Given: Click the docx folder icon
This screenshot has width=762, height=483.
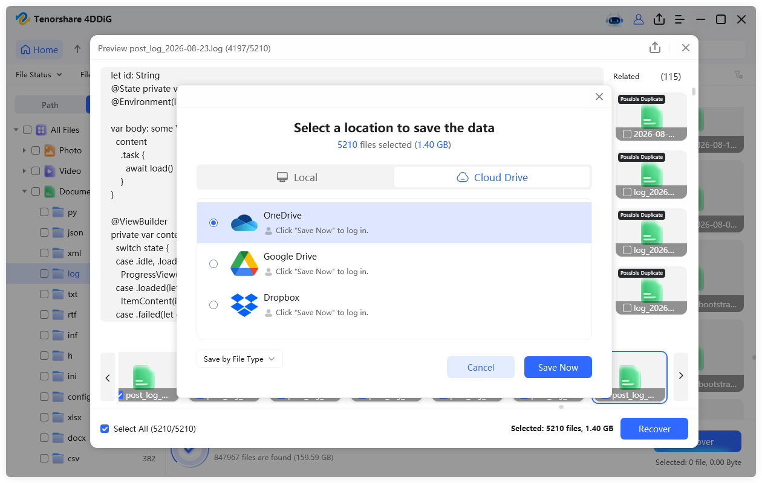Looking at the screenshot, I should click(58, 438).
